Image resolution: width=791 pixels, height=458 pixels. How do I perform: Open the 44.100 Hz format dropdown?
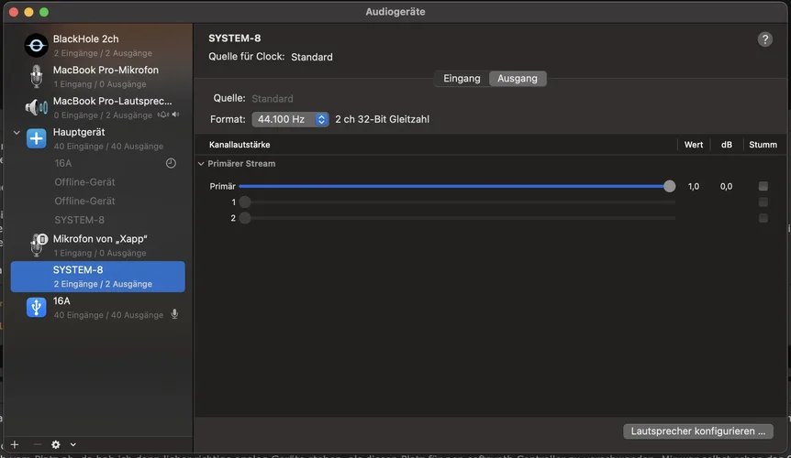pos(290,119)
